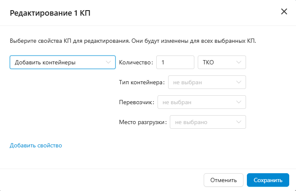Focus the Количество input field
This screenshot has width=296, height=191.
tap(175, 62)
